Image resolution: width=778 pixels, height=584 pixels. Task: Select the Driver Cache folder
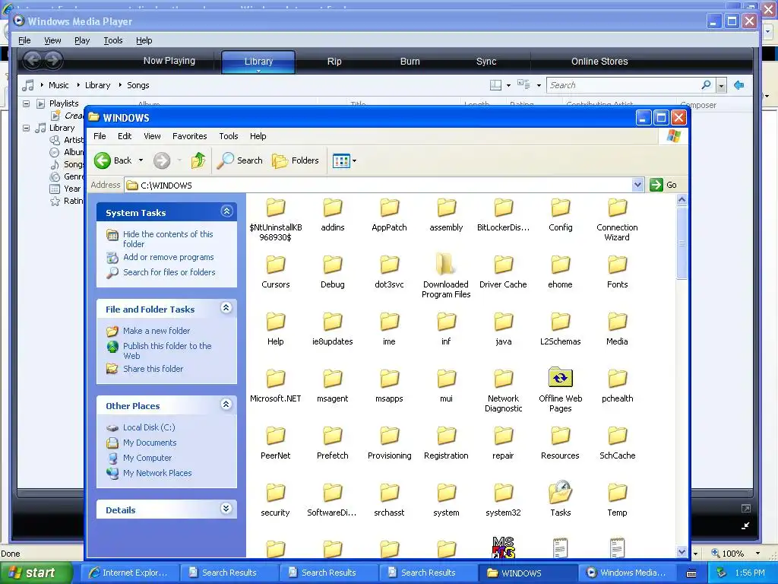click(503, 271)
